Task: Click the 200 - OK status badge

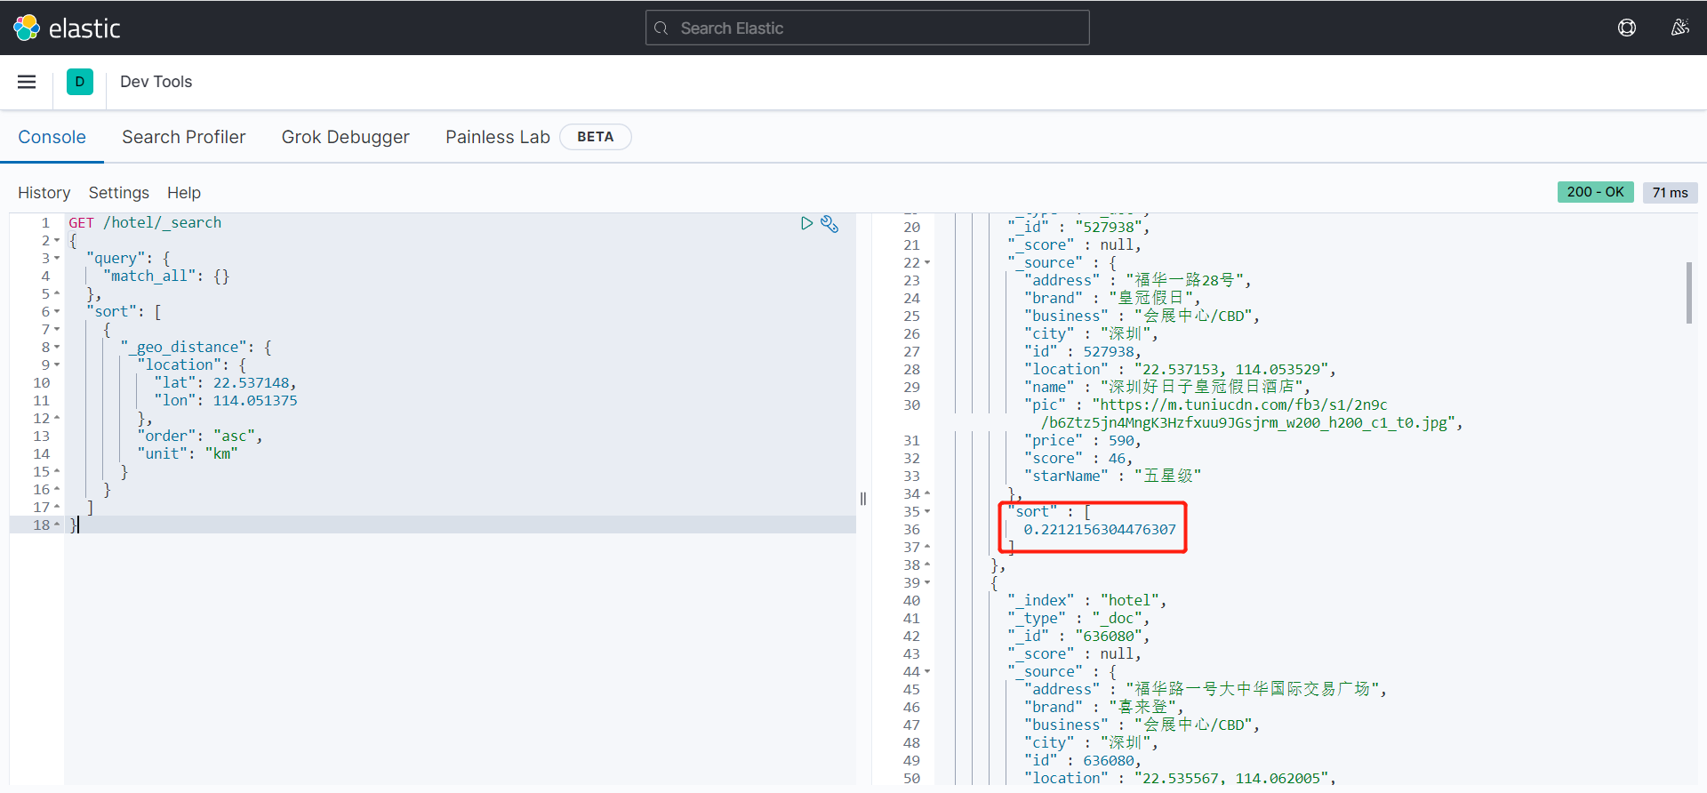Action: point(1595,192)
